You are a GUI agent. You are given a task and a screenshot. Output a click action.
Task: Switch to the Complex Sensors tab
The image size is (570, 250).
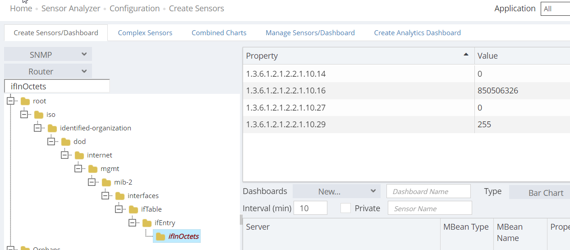pyautogui.click(x=145, y=33)
